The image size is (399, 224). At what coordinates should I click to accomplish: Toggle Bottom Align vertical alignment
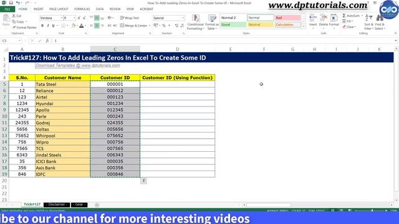point(102,18)
